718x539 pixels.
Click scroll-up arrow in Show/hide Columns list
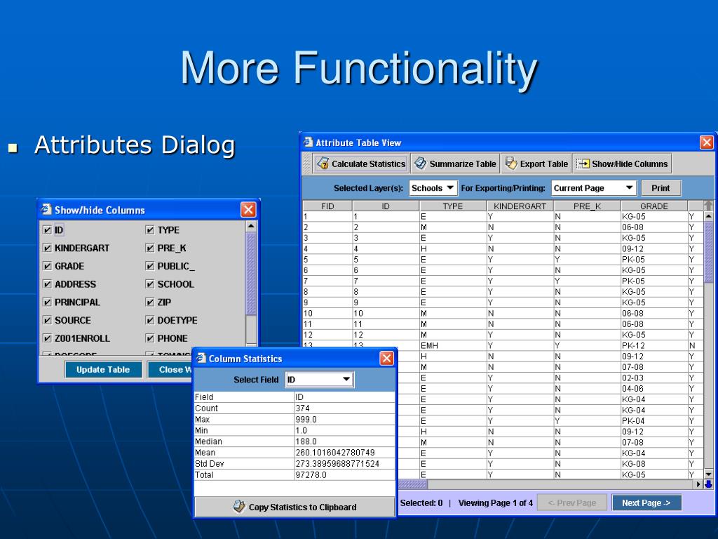pos(251,226)
